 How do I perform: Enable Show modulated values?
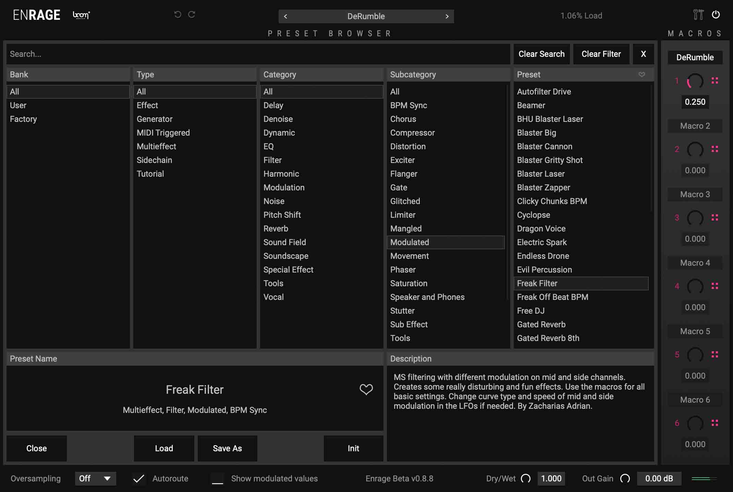[x=217, y=478]
